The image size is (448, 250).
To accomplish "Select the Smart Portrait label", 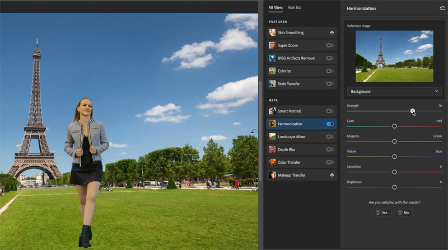I will coord(289,111).
